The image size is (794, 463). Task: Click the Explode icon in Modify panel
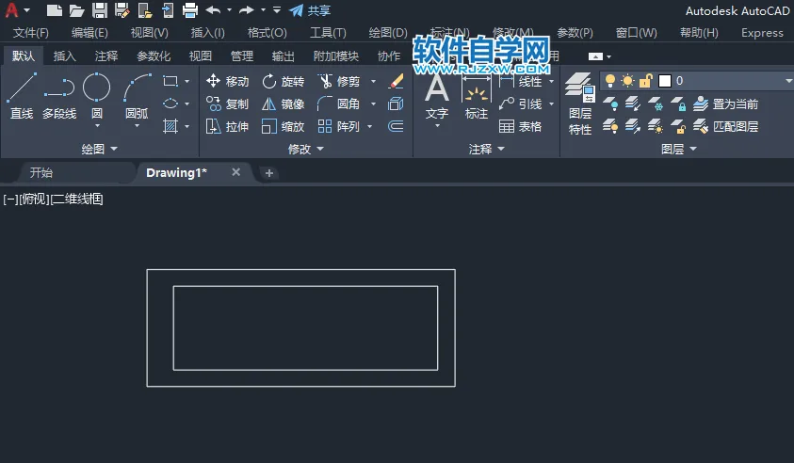pyautogui.click(x=396, y=104)
